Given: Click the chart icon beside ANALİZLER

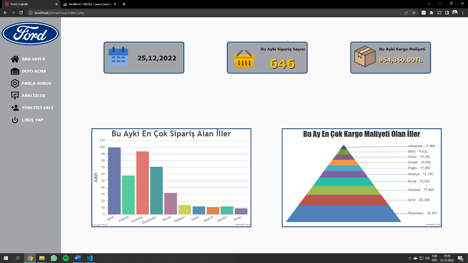Looking at the screenshot, I should pyautogui.click(x=15, y=96).
